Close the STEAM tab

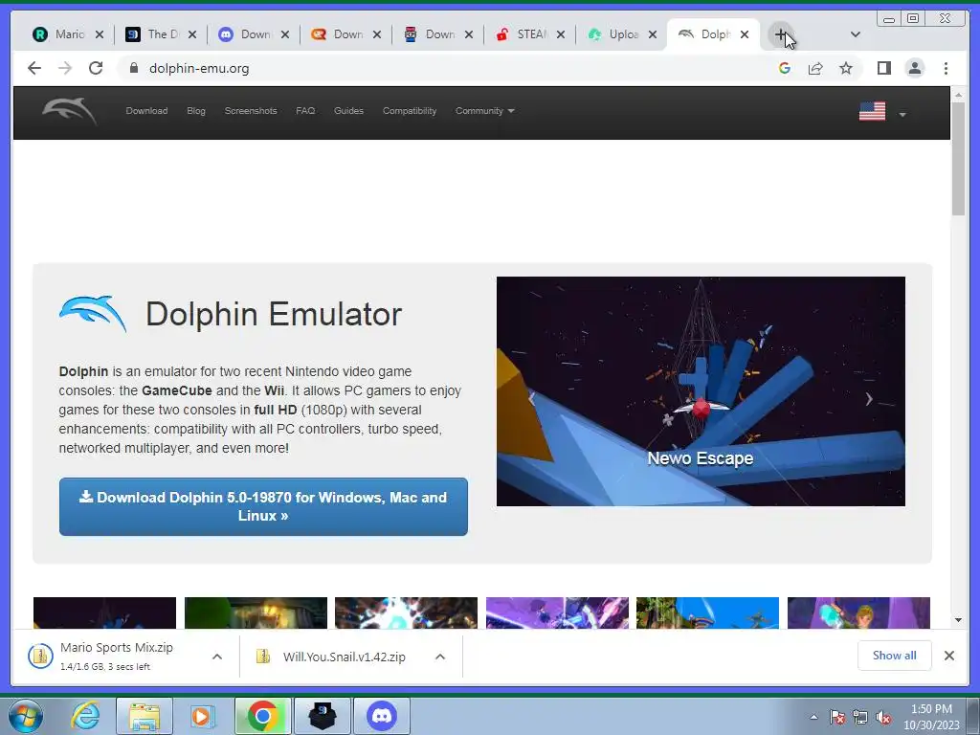tap(561, 34)
